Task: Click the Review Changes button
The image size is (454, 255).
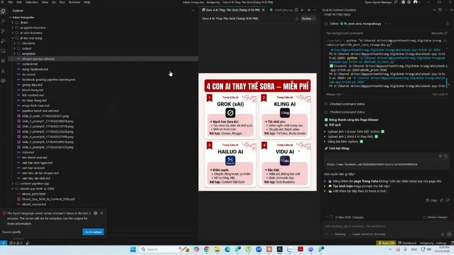Action: 435,217
